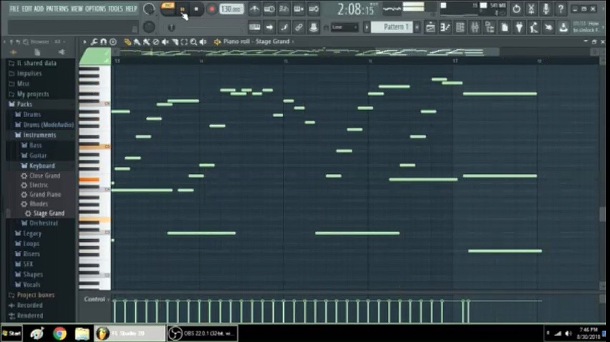Toggle the metronome icon
Screen dimensions: 610x342
coord(255,9)
